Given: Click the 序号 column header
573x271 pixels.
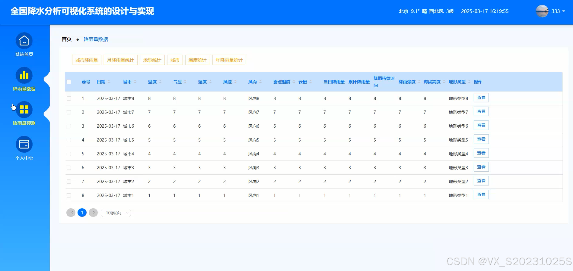Looking at the screenshot, I should 86,82.
